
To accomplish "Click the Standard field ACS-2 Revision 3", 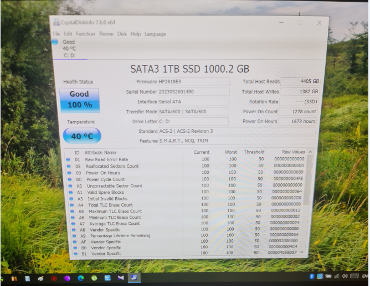I will [x=237, y=131].
